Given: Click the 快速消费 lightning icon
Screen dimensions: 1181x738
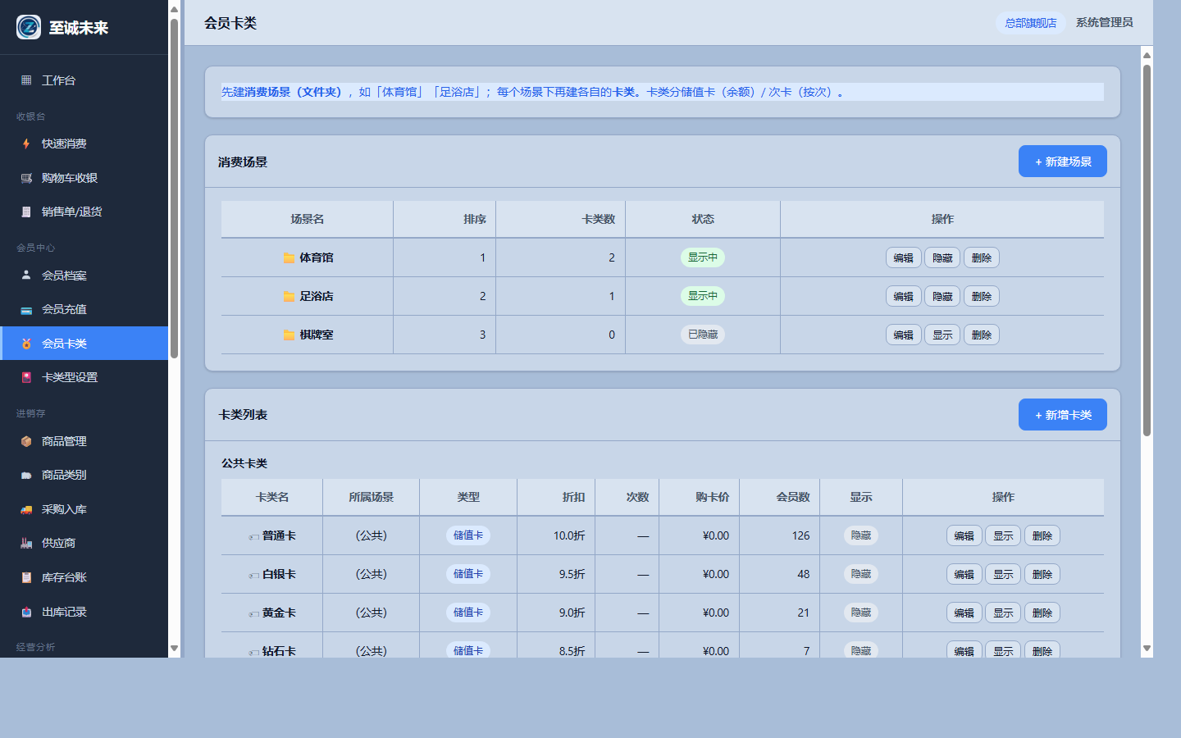Looking at the screenshot, I should [x=26, y=143].
